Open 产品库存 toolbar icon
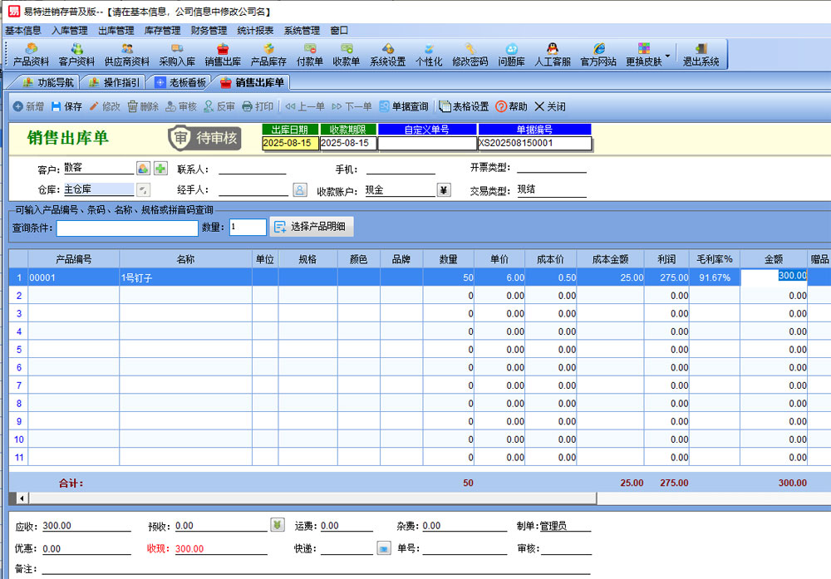This screenshot has width=831, height=579. 268,55
